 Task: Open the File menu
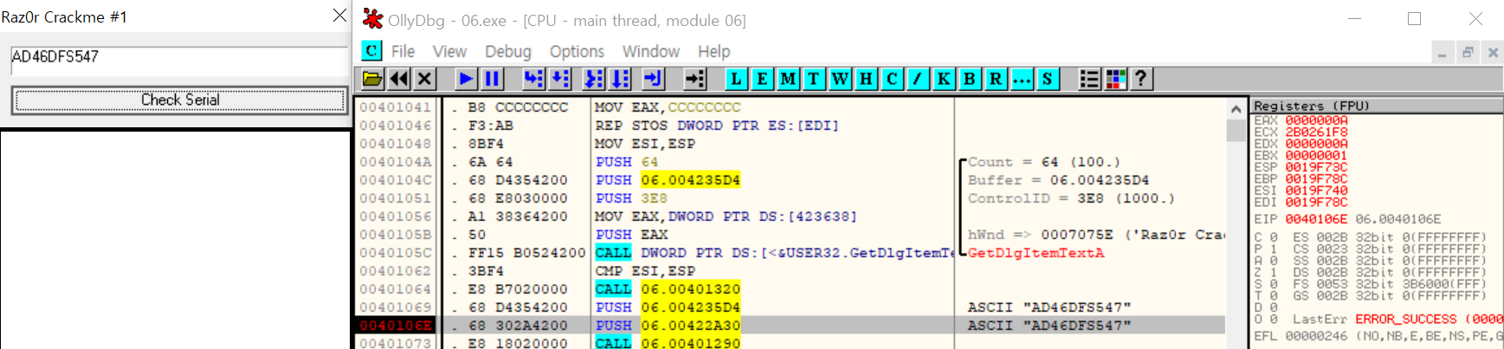[403, 52]
